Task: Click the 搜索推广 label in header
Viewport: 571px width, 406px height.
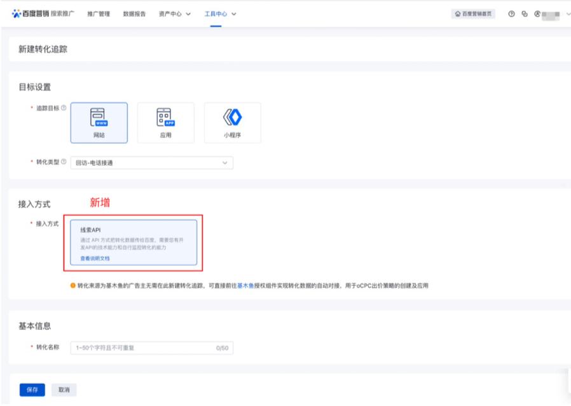Action: 62,13
